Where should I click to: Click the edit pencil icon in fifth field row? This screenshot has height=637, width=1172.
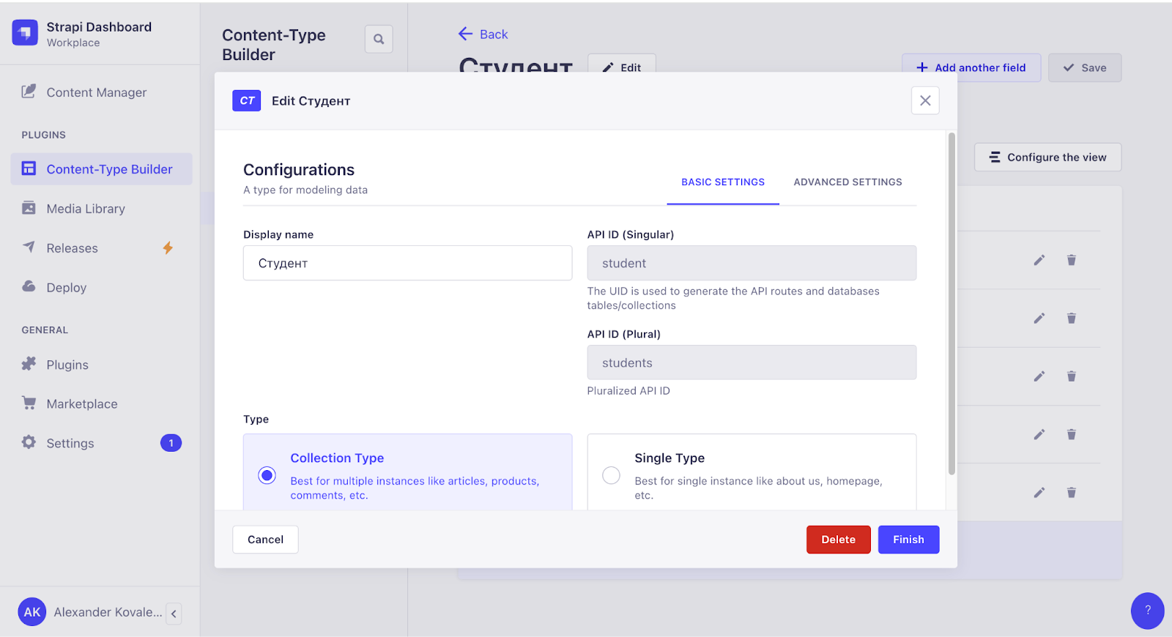[x=1039, y=493]
